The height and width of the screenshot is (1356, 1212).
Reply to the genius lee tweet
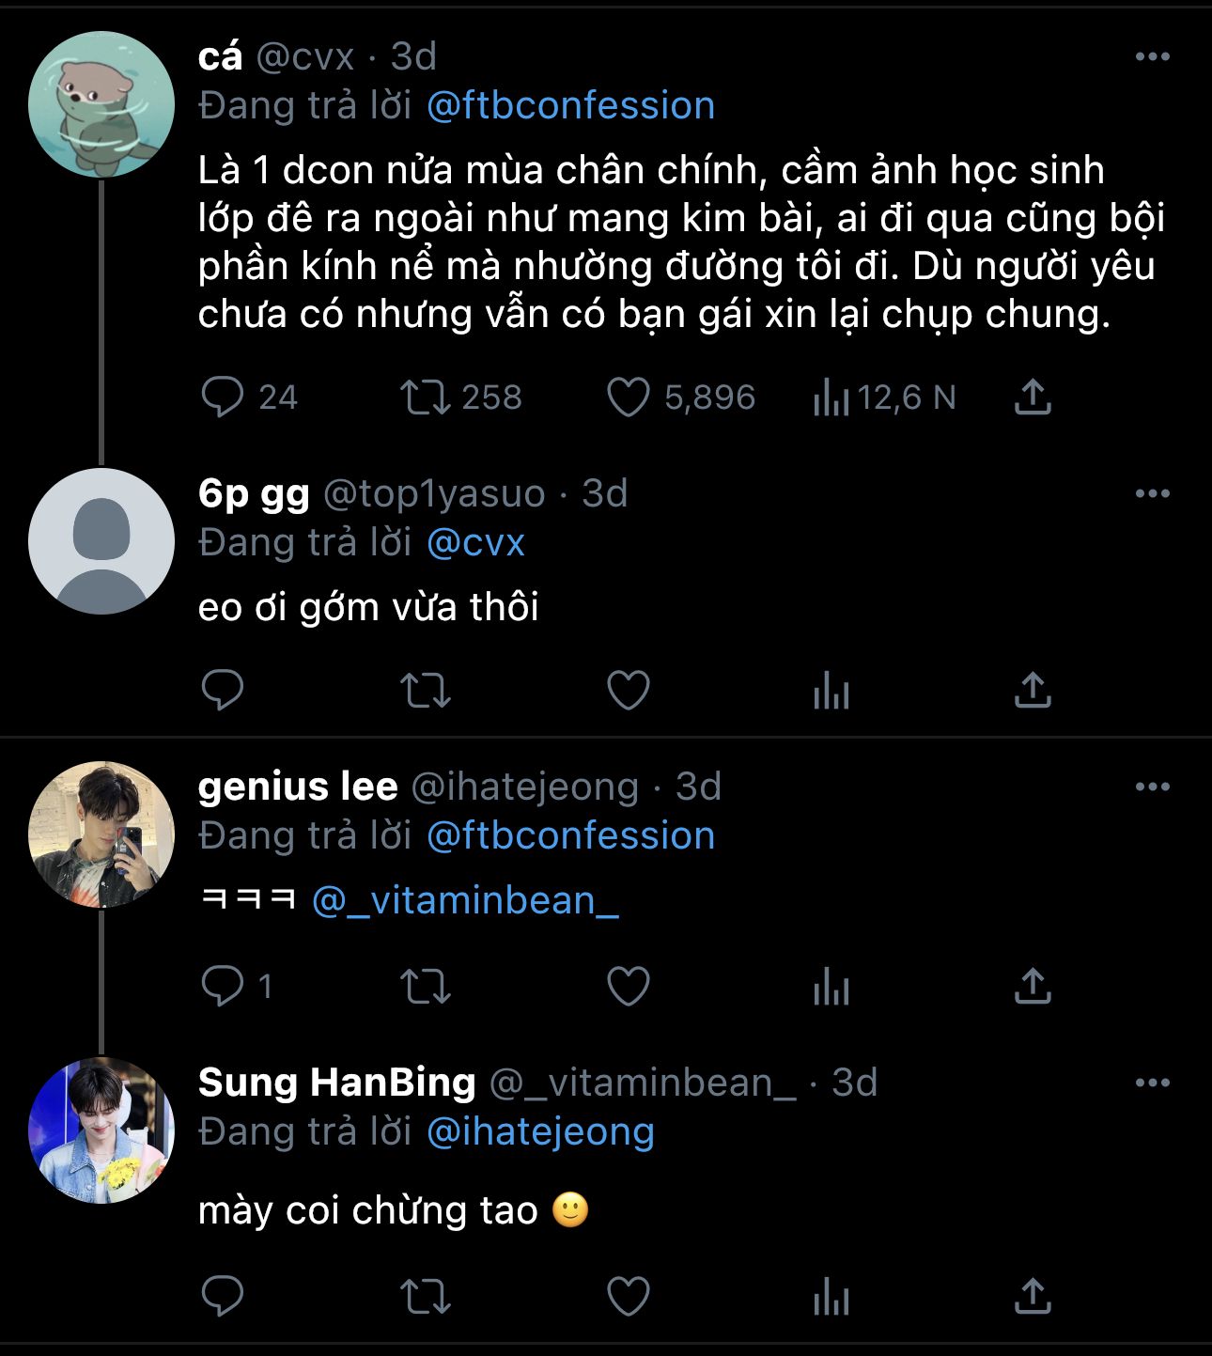click(223, 987)
